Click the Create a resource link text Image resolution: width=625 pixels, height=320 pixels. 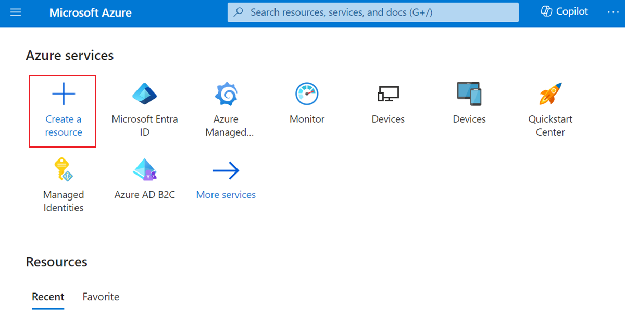click(x=64, y=126)
